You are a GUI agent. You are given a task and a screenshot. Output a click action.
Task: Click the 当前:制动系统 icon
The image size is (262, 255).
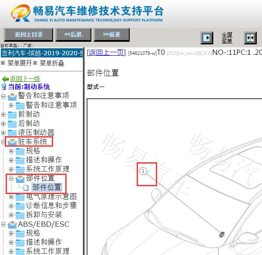3,87
